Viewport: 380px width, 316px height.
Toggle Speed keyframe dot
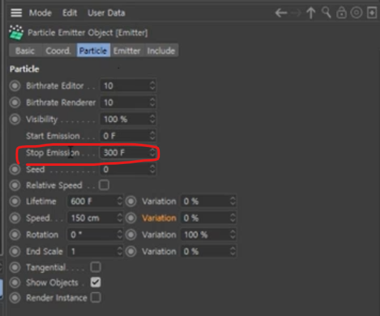pyautogui.click(x=15, y=218)
